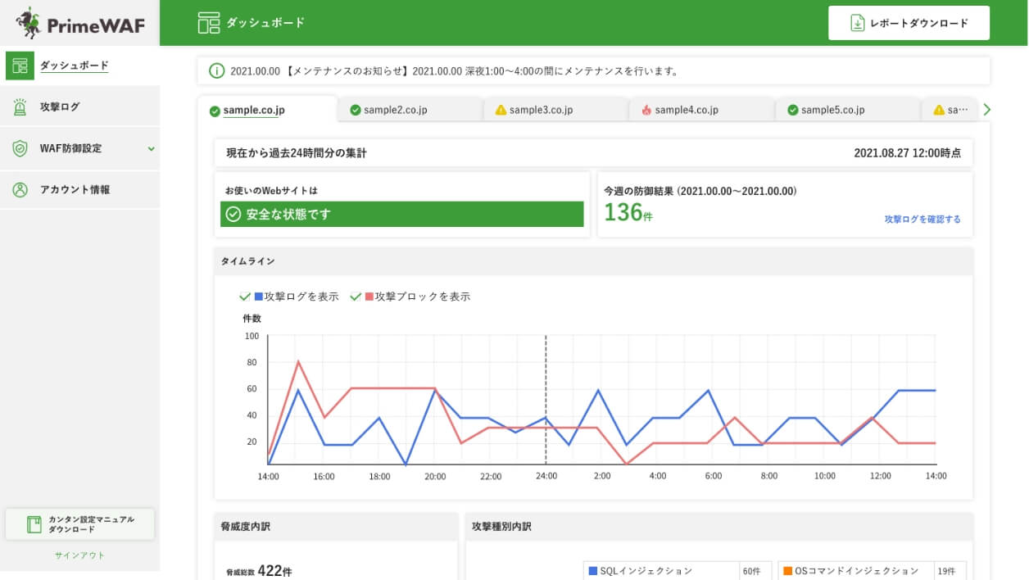Click the サインアウト link
This screenshot has height=580, width=1029.
79,555
